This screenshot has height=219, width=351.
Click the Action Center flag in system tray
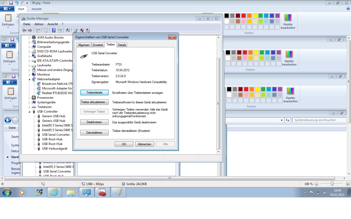point(311,192)
